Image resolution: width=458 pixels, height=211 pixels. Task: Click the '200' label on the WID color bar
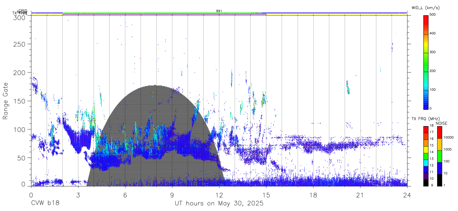(433, 71)
